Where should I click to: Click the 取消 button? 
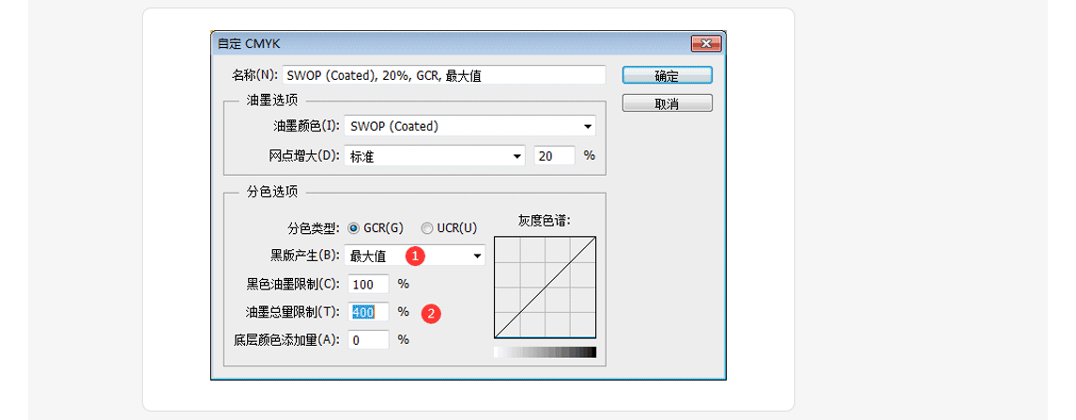pos(667,102)
